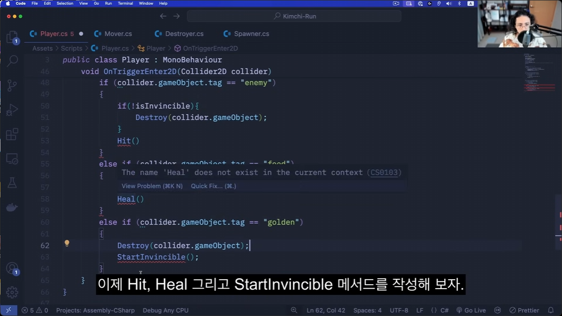This screenshot has width=562, height=316.
Task: Expand the Assets breadcrumb segment
Action: coord(42,48)
